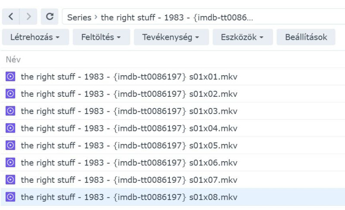Click the video icon of s01x03.mkv

[10, 111]
